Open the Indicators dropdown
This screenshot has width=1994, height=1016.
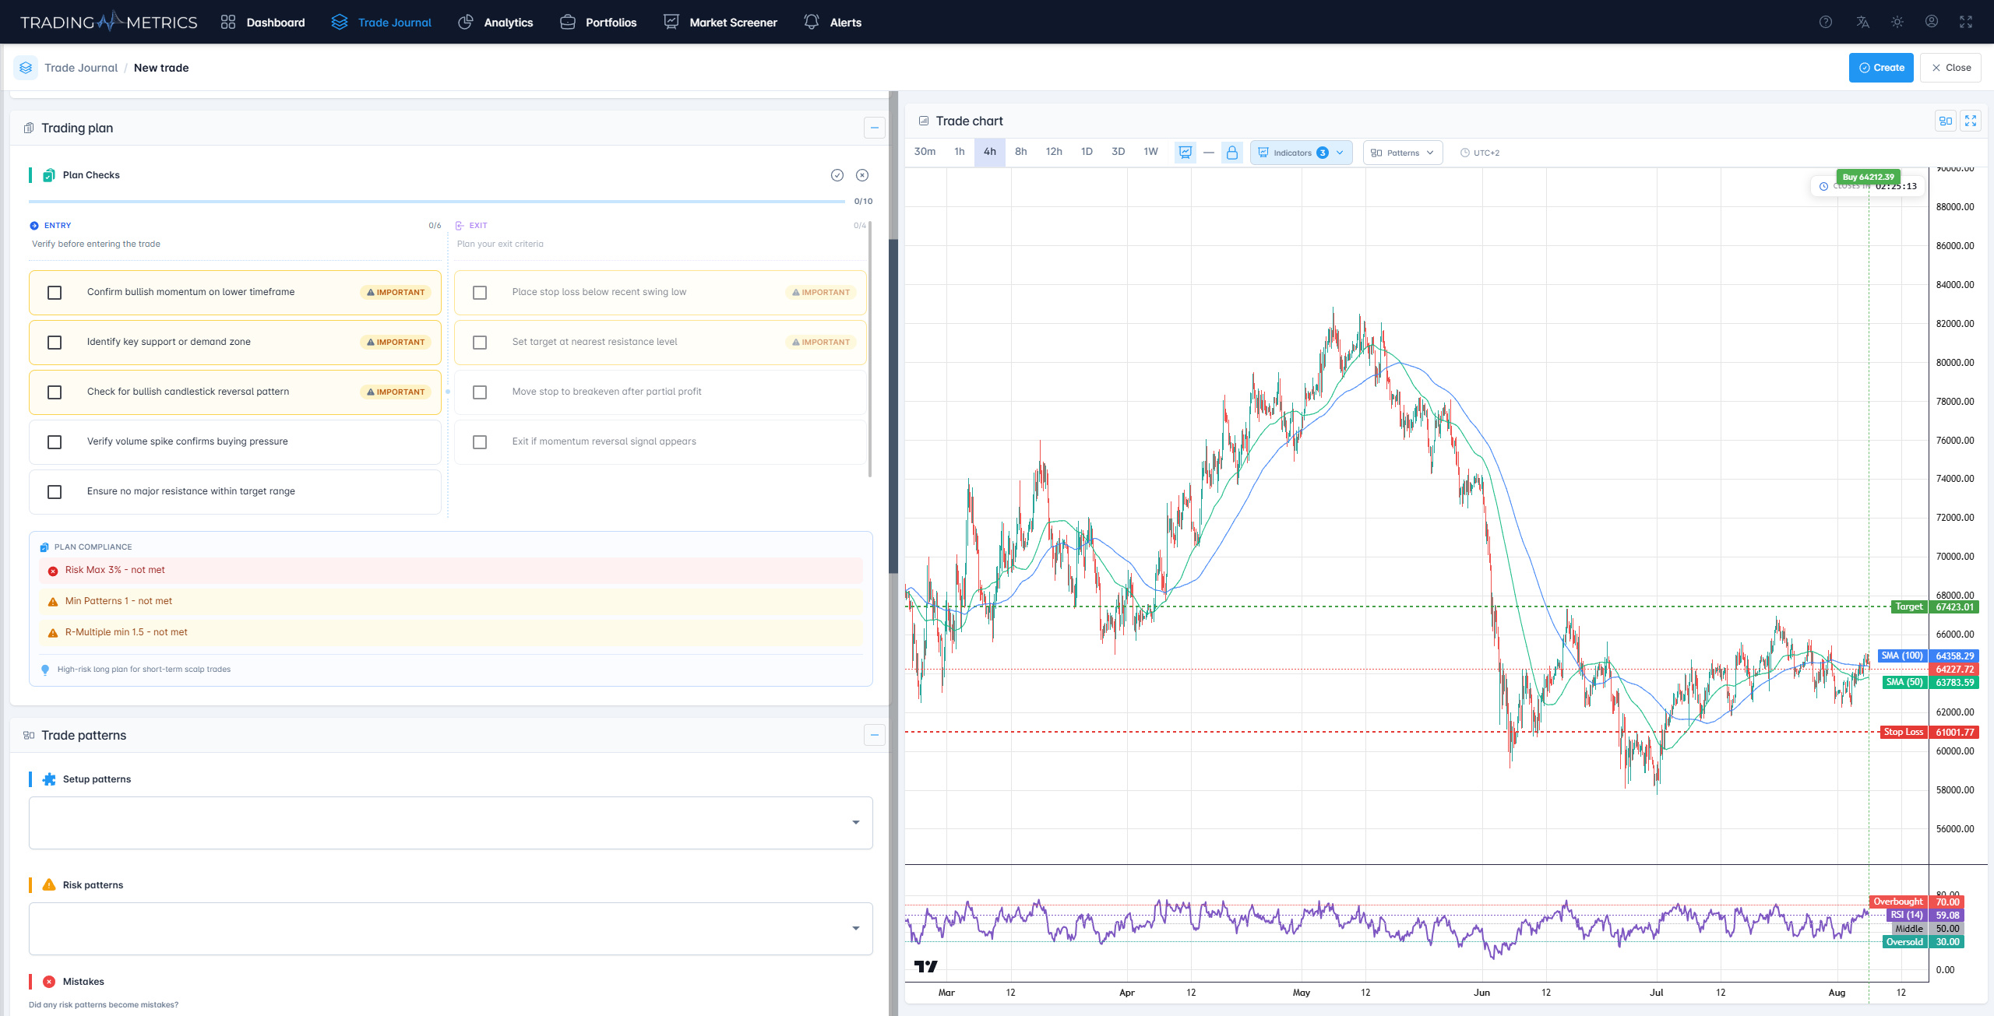(x=1301, y=153)
